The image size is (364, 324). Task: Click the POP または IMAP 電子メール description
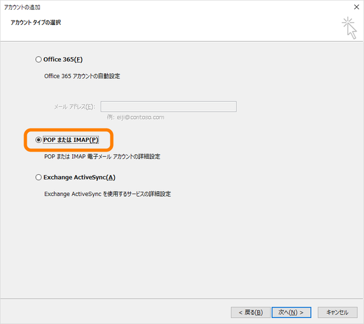coord(102,157)
